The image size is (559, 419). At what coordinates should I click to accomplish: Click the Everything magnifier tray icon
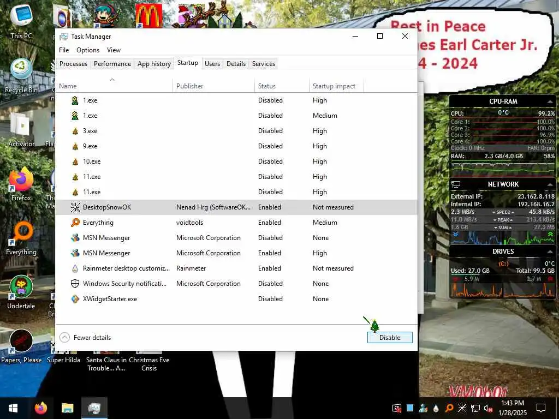(x=449, y=408)
